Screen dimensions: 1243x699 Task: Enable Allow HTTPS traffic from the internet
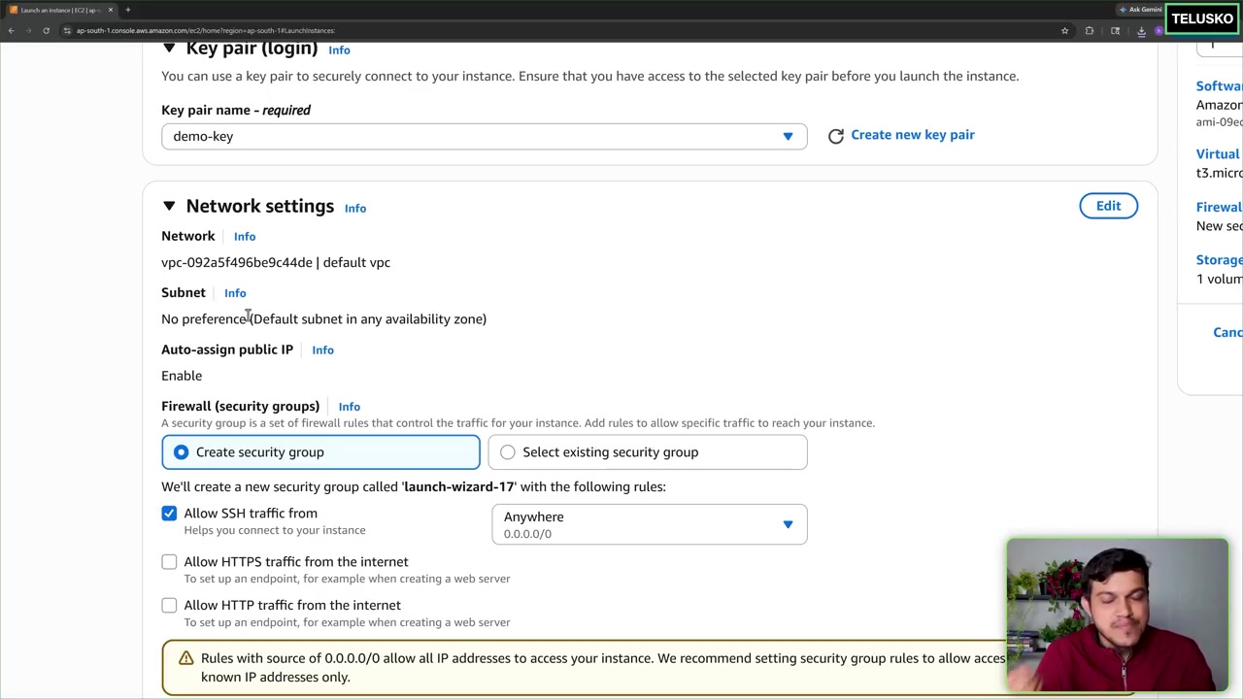click(x=169, y=561)
